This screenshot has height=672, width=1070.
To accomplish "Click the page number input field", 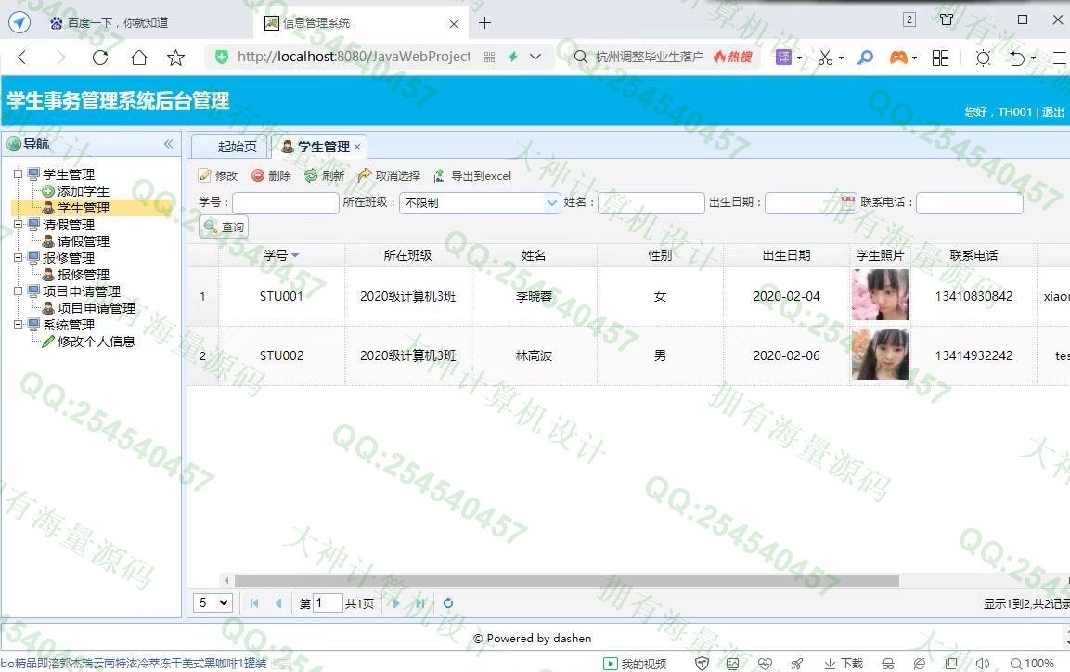I will click(327, 603).
